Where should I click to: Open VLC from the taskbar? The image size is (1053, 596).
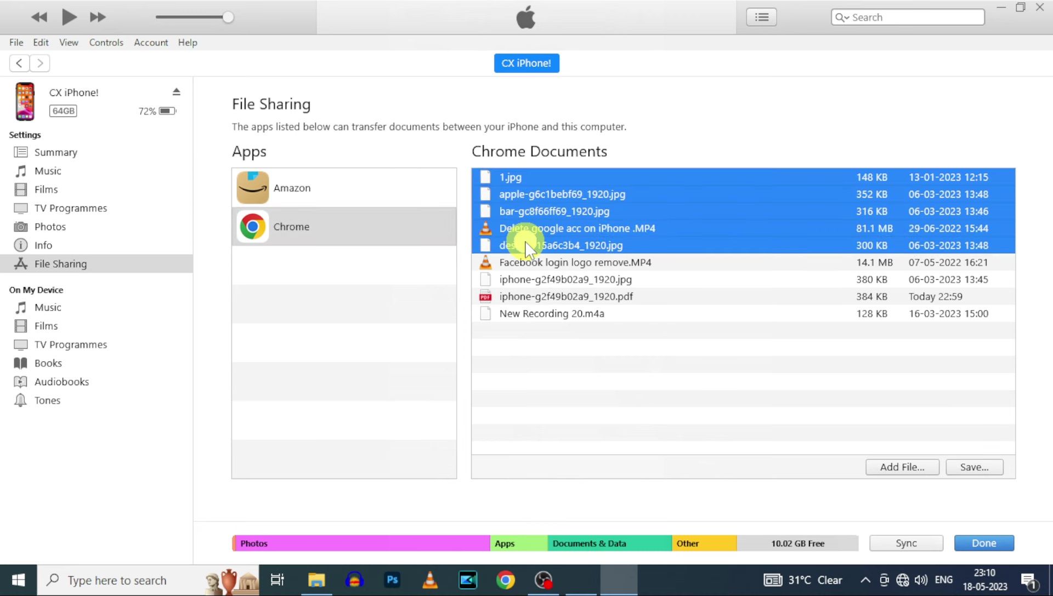(x=430, y=580)
